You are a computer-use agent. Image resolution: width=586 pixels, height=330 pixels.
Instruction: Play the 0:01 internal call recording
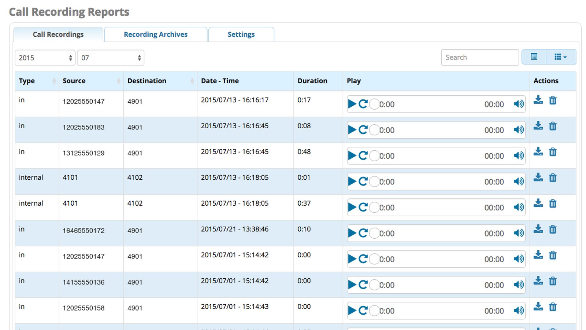[x=352, y=181]
